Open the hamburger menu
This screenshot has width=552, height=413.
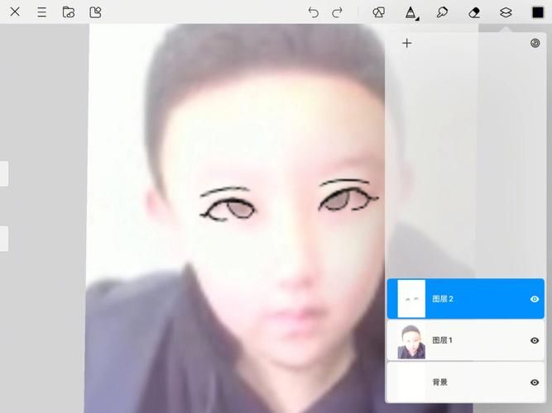point(41,12)
